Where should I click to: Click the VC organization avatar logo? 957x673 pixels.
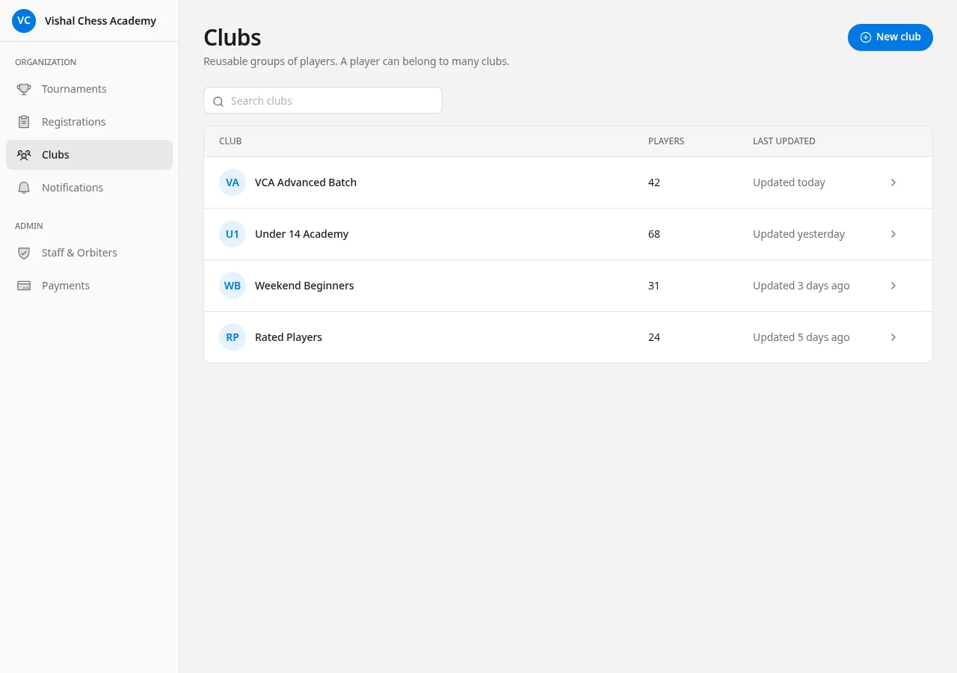24,21
